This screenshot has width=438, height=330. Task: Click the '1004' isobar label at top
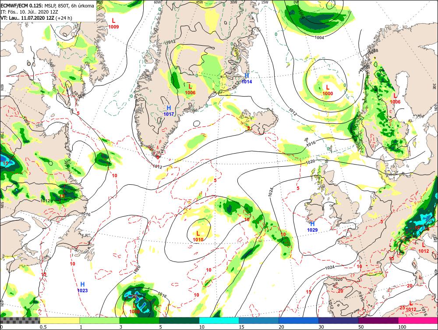[x=319, y=37]
